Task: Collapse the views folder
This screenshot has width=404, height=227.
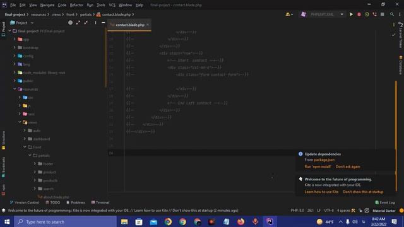Action: [20, 122]
